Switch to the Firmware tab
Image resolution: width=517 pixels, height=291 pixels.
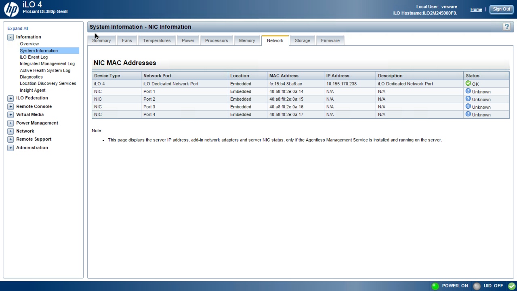330,40
